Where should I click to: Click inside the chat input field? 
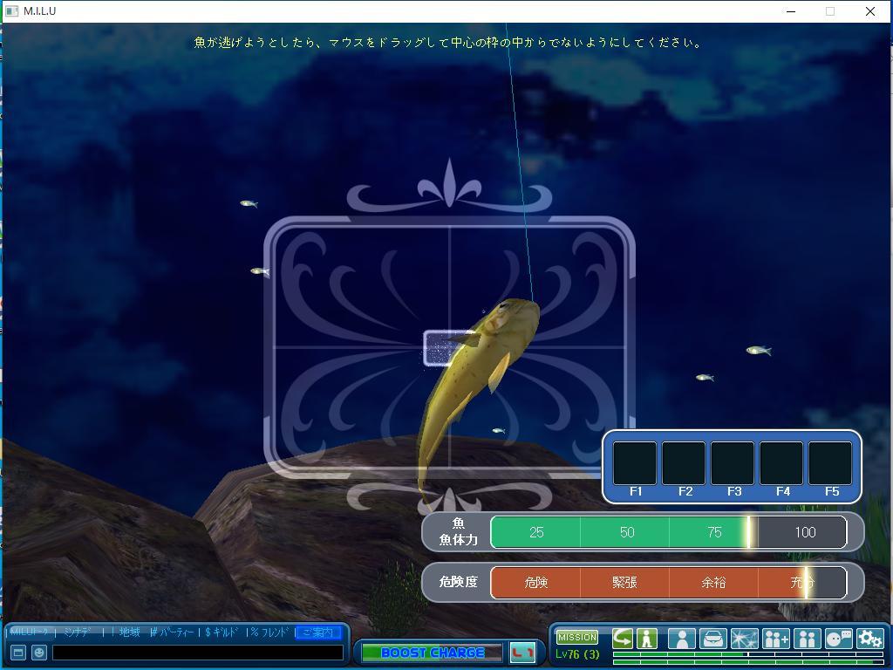pos(197,653)
